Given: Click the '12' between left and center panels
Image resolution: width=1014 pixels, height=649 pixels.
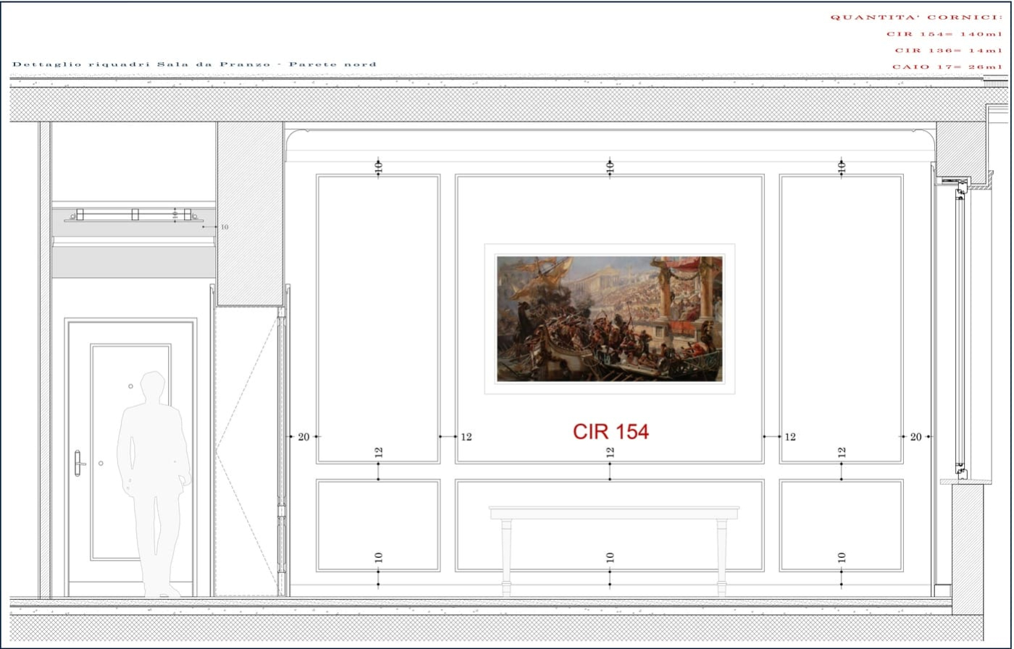Looking at the screenshot, I should pyautogui.click(x=466, y=437).
